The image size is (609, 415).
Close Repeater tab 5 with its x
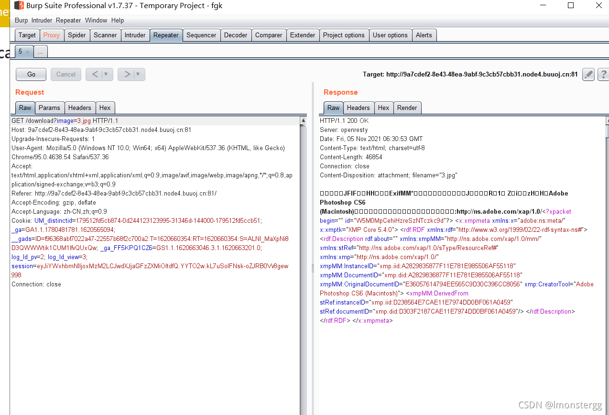click(x=27, y=51)
